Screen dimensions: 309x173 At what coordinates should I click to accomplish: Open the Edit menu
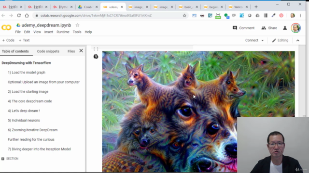[x=27, y=32]
